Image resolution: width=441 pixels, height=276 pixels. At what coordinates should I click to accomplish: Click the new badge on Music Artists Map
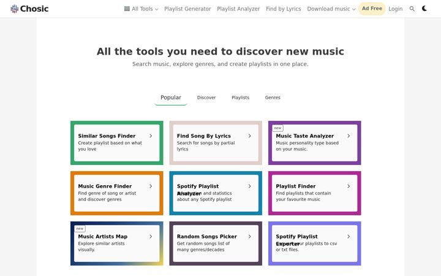click(80, 229)
